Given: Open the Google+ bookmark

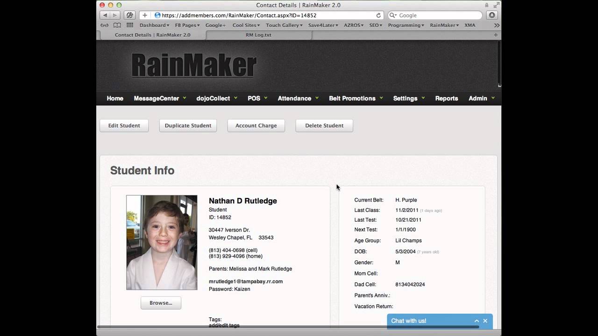Looking at the screenshot, I should [215, 25].
